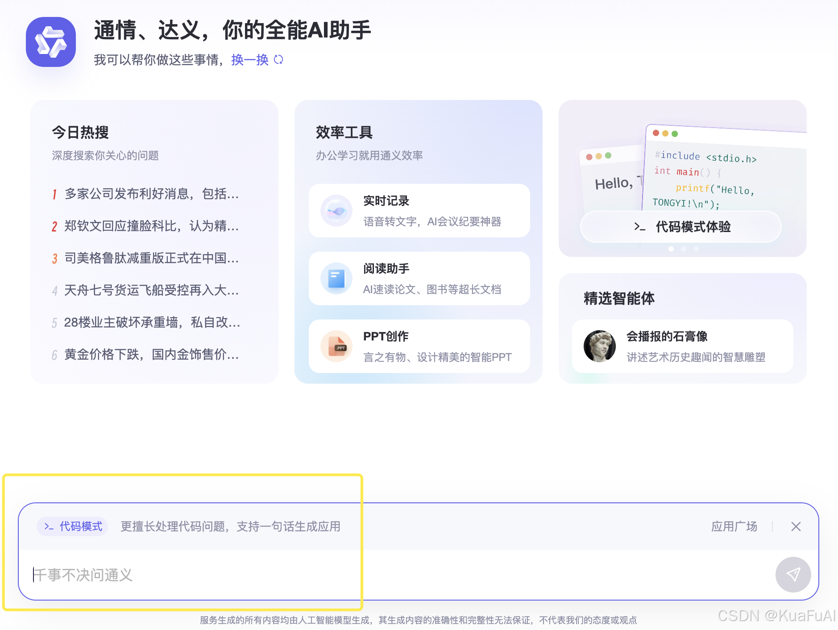Viewport: 838px width, 630px height.
Task: Click the send paper plane button
Action: point(793,575)
